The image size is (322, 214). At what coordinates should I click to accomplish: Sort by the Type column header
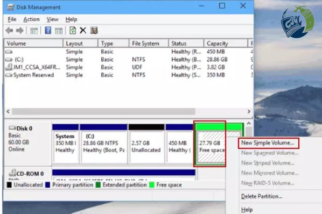pyautogui.click(x=114, y=44)
